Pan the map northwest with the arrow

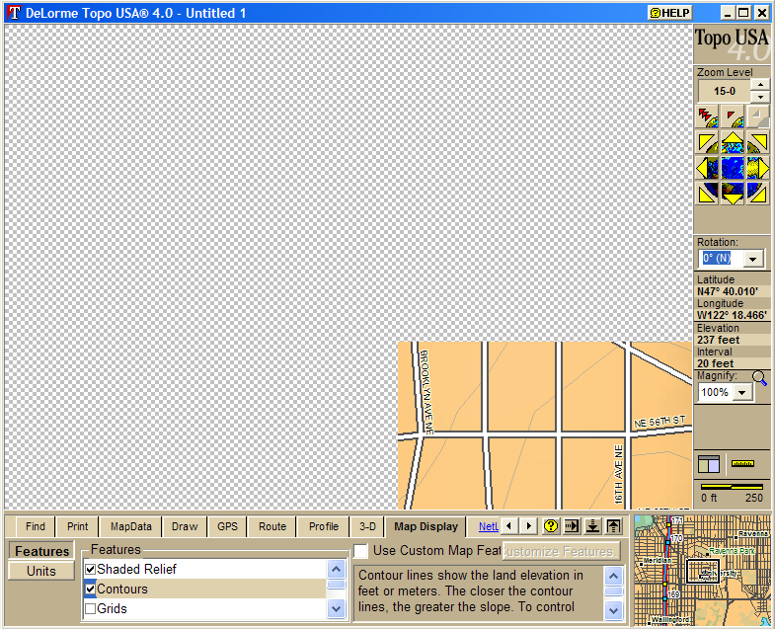coord(707,142)
